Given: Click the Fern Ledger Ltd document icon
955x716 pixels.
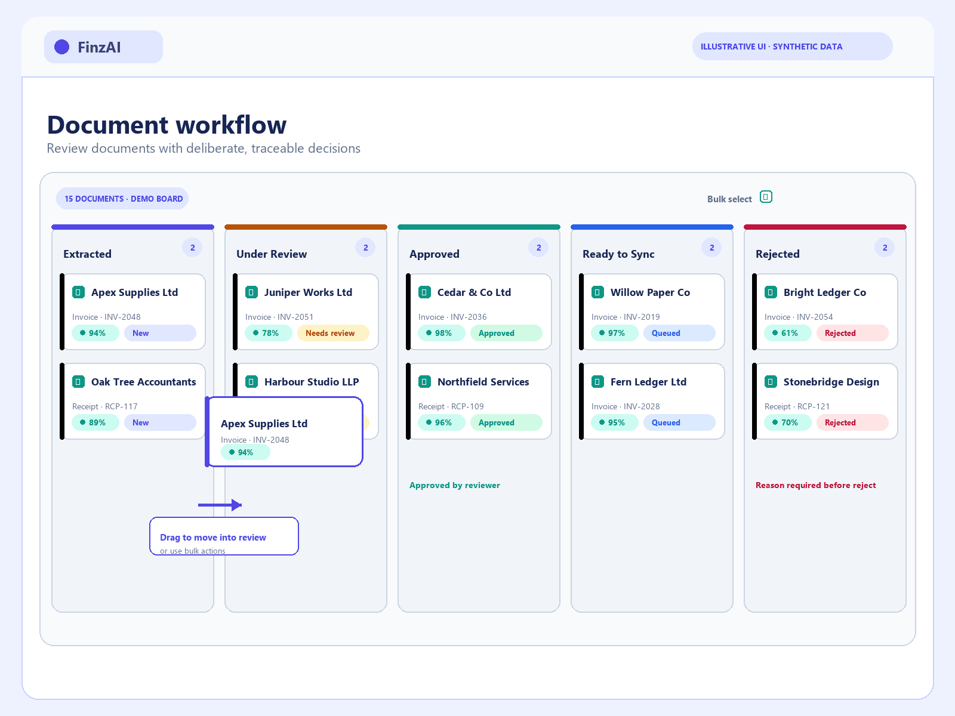Looking at the screenshot, I should [x=597, y=382].
